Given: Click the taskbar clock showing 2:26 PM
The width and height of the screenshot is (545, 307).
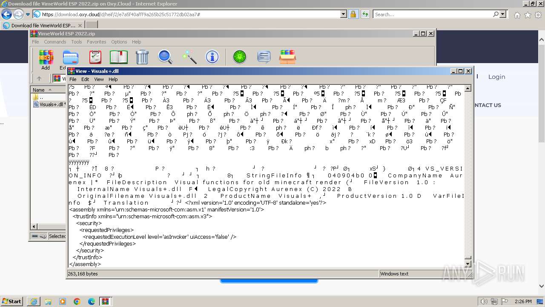Looking at the screenshot, I should tap(523, 301).
